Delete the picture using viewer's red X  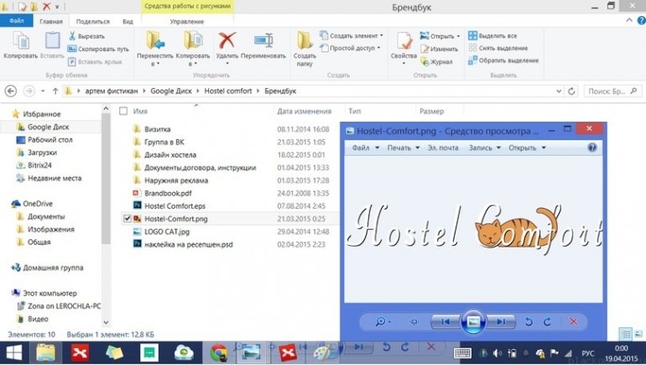tap(573, 321)
